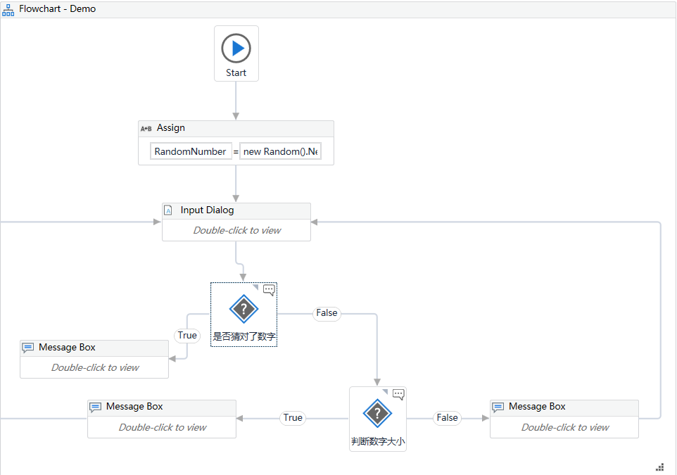677x475 pixels.
Task: Click the speech icon of the rightmost Message Box
Action: pos(498,407)
